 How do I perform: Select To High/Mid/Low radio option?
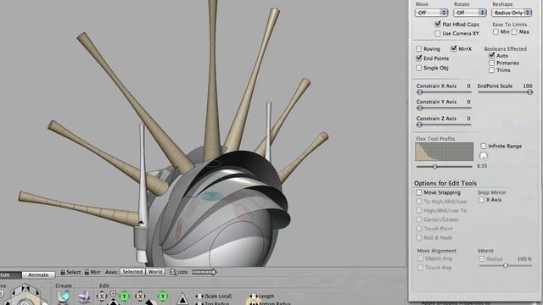419,202
